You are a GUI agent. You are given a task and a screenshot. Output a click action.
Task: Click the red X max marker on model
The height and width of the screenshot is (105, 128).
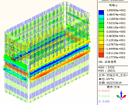point(14,60)
